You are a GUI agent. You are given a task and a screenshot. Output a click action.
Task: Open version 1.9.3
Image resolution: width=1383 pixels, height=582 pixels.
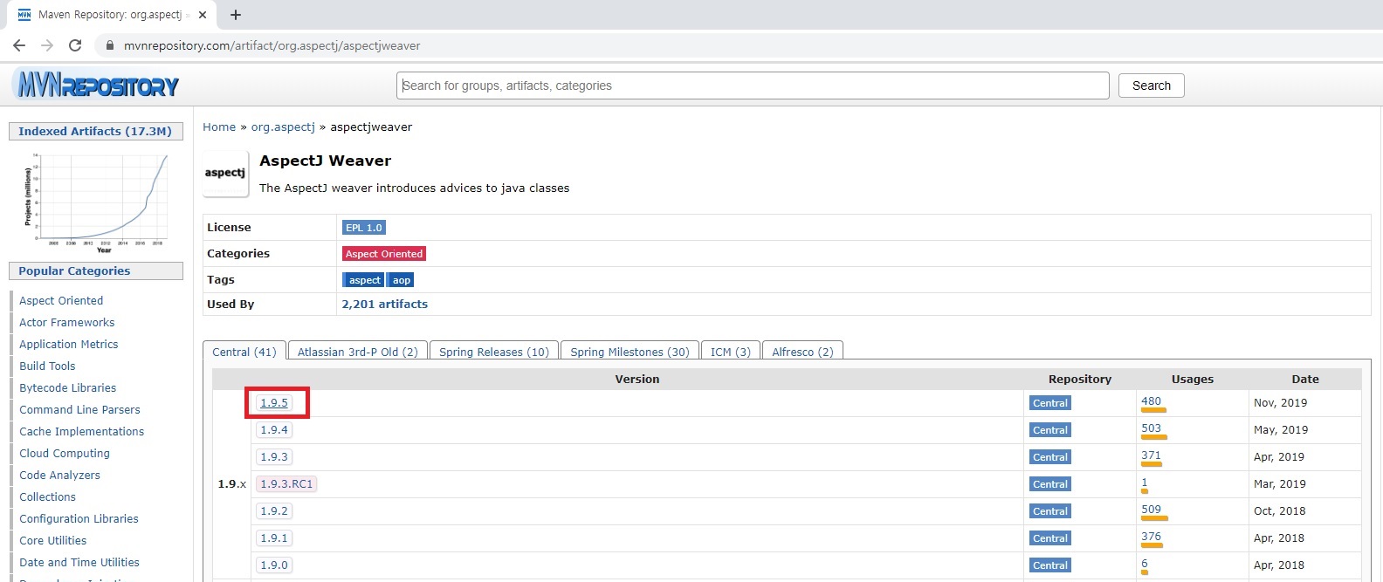pyautogui.click(x=274, y=457)
